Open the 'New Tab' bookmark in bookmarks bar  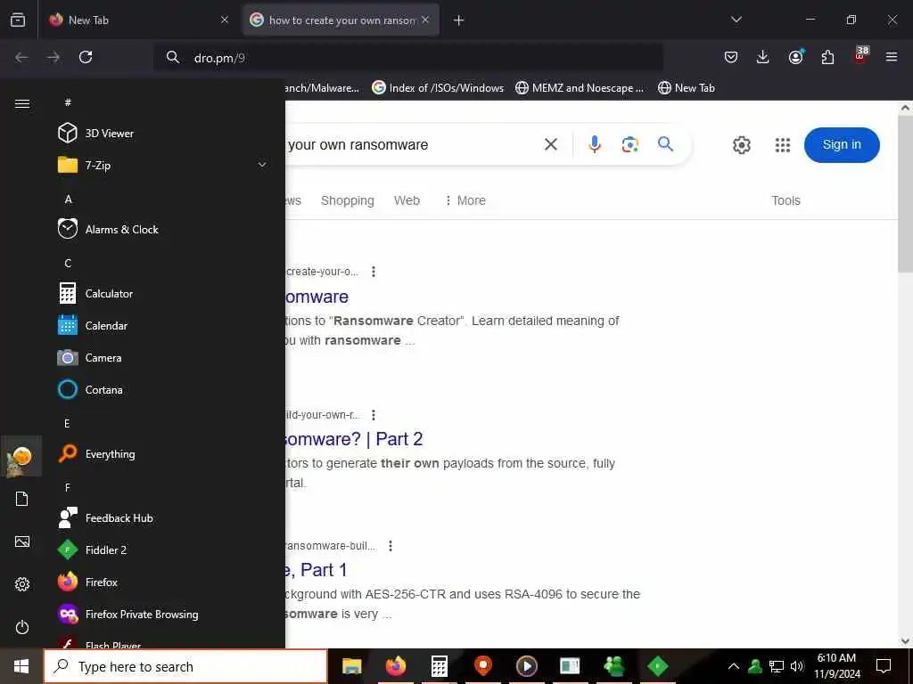coord(687,88)
